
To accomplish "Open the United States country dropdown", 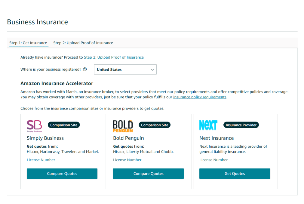I will click(x=125, y=70).
